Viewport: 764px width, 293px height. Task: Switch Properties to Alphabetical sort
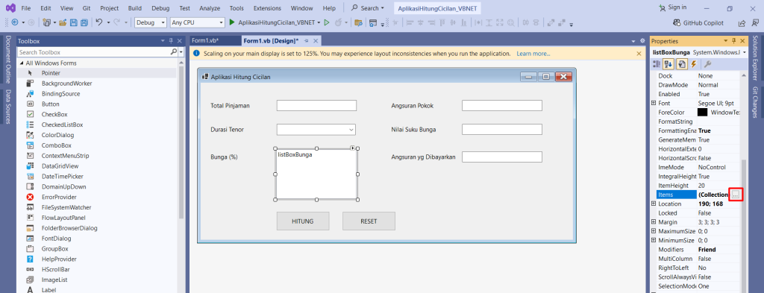[x=668, y=64]
